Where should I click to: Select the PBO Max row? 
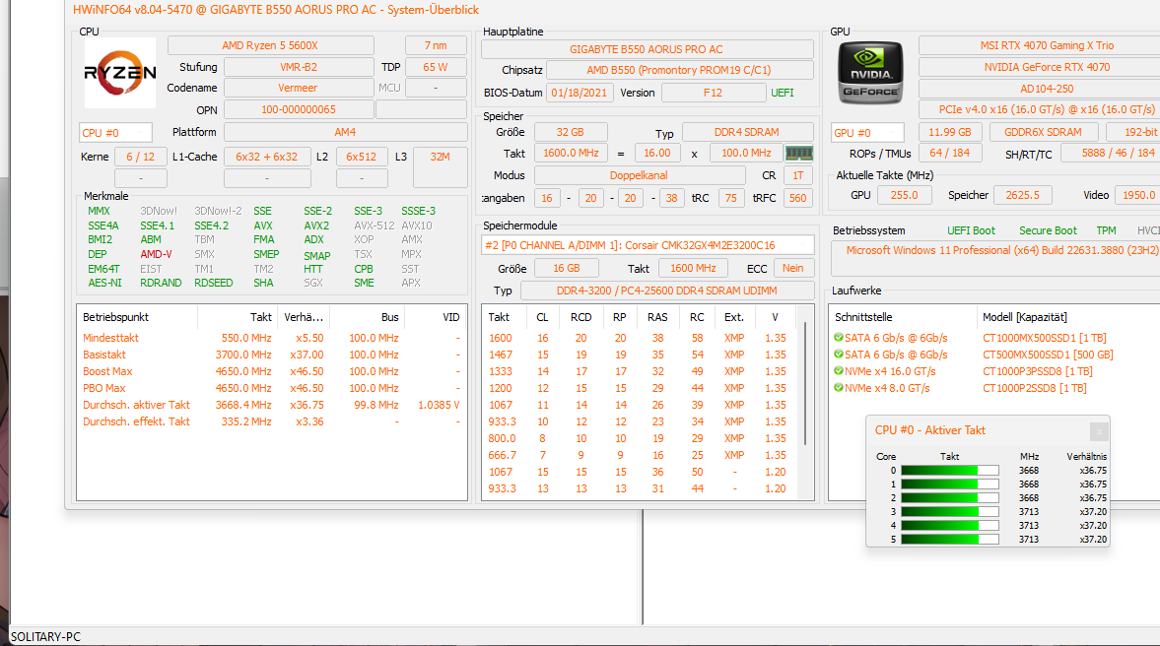coord(271,388)
